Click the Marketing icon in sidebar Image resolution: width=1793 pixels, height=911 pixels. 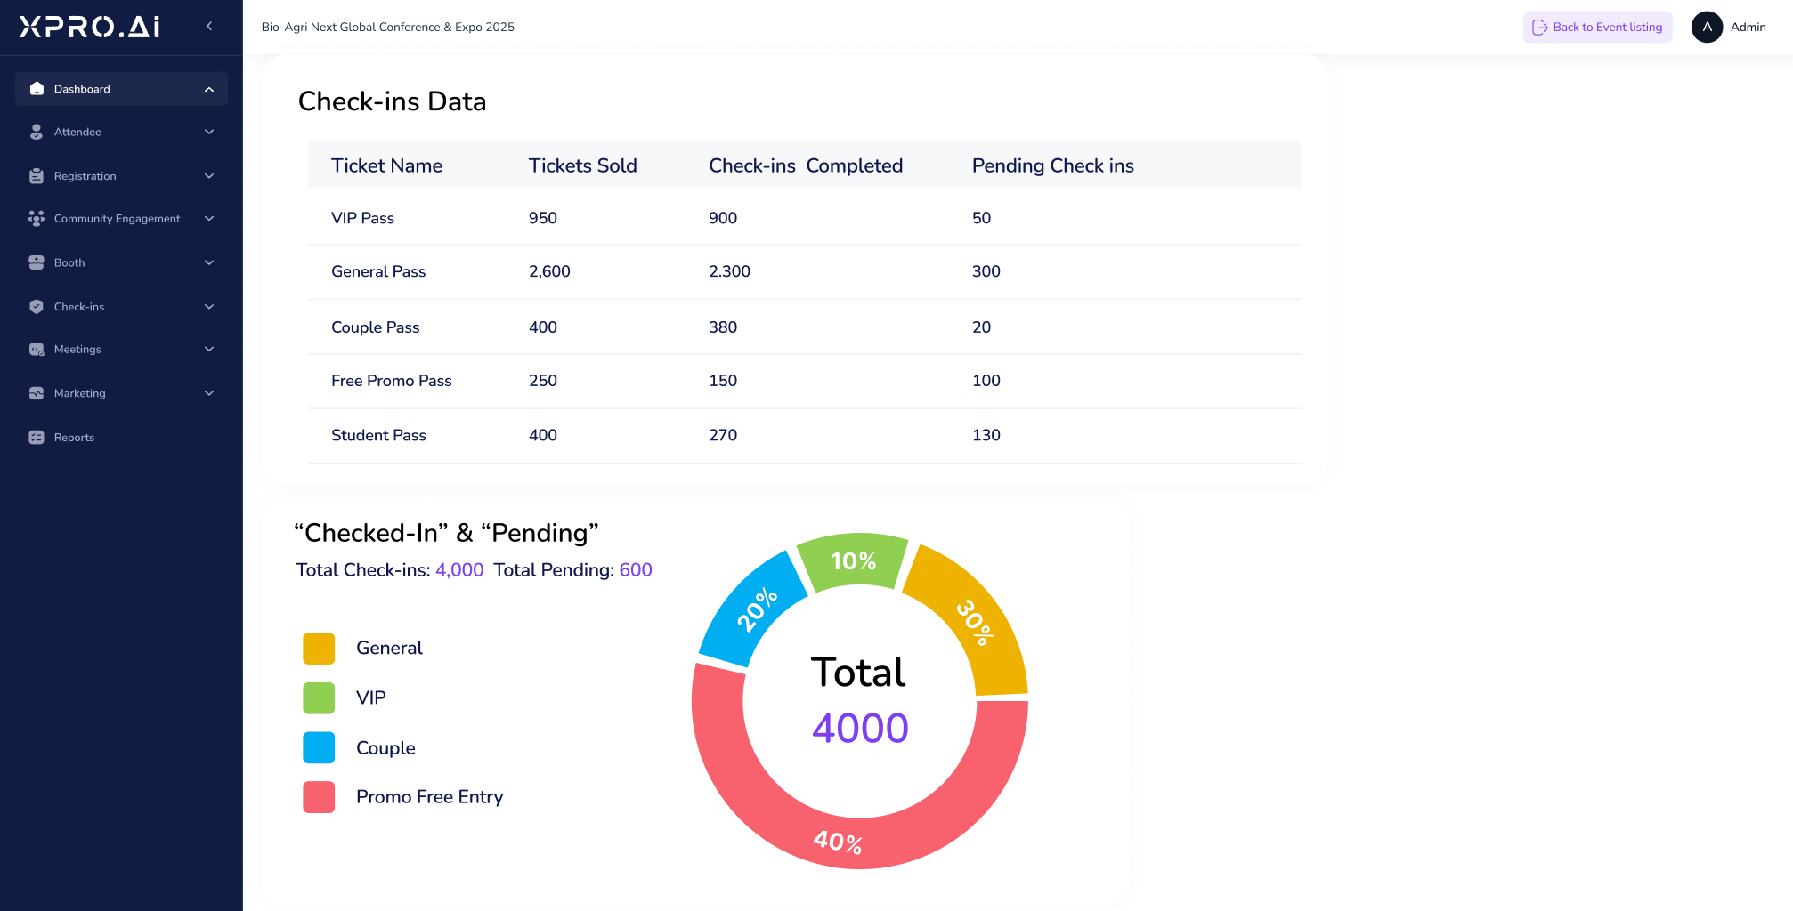37,393
